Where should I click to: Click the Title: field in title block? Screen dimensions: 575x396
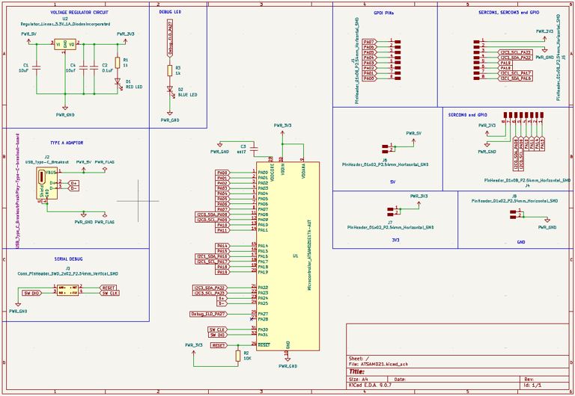[x=357, y=372]
